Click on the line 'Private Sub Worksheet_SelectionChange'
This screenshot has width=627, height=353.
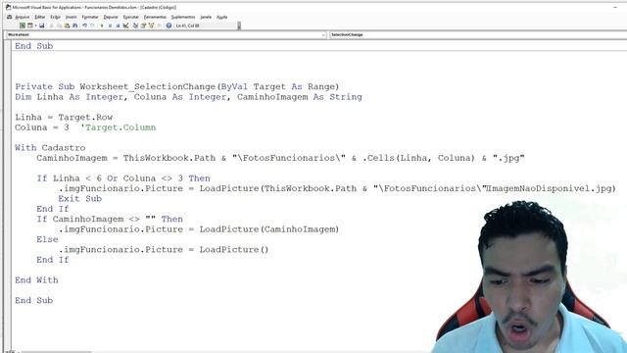click(177, 86)
